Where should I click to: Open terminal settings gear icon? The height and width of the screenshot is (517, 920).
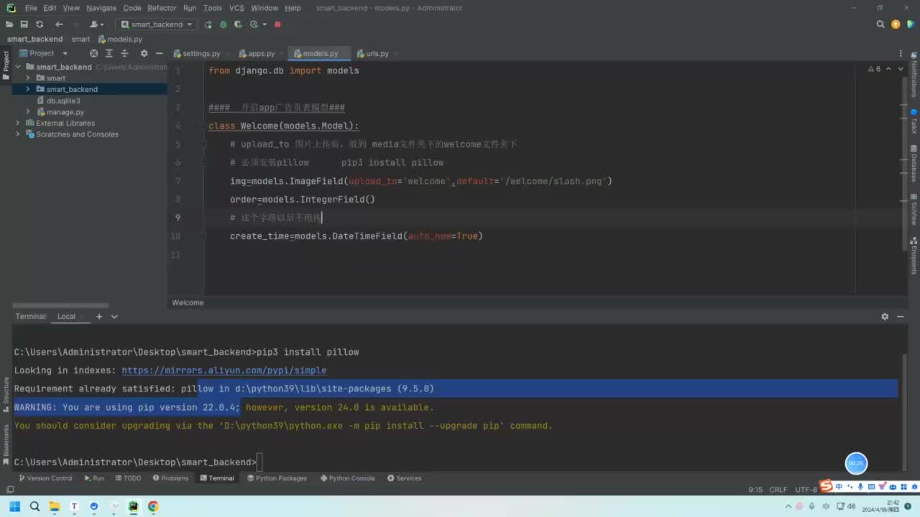885,317
